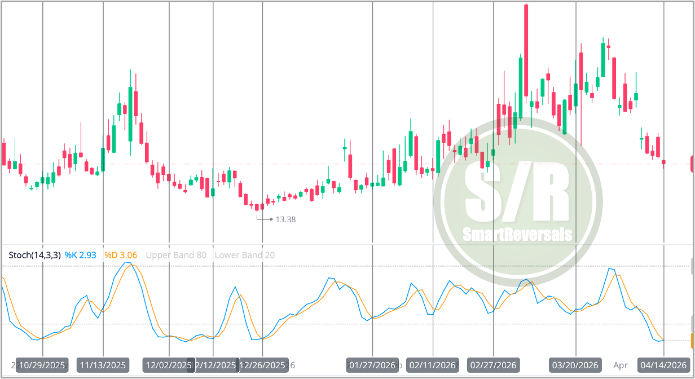Click the 01/27/2026 date marker
695x379 pixels.
coord(372,365)
